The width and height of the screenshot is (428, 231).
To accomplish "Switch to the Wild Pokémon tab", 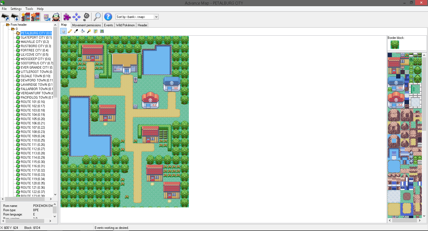I will point(125,25).
